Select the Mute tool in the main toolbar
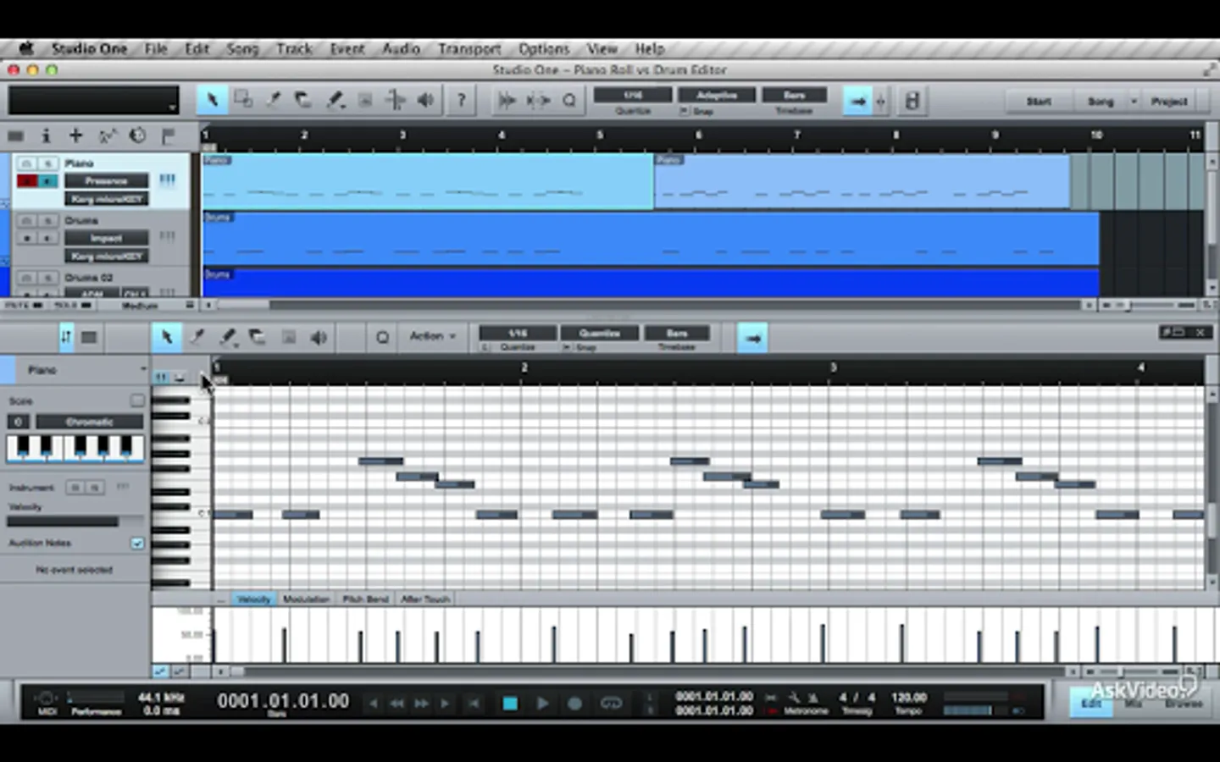The height and width of the screenshot is (762, 1220). point(365,101)
